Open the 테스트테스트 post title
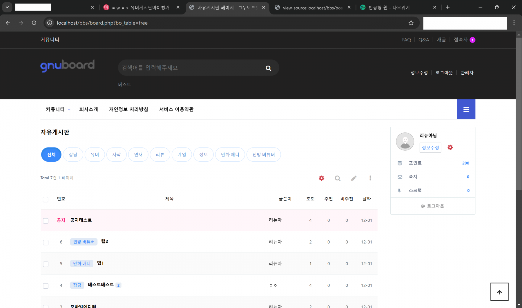Viewport: 522px width, 308px height. pos(101,285)
